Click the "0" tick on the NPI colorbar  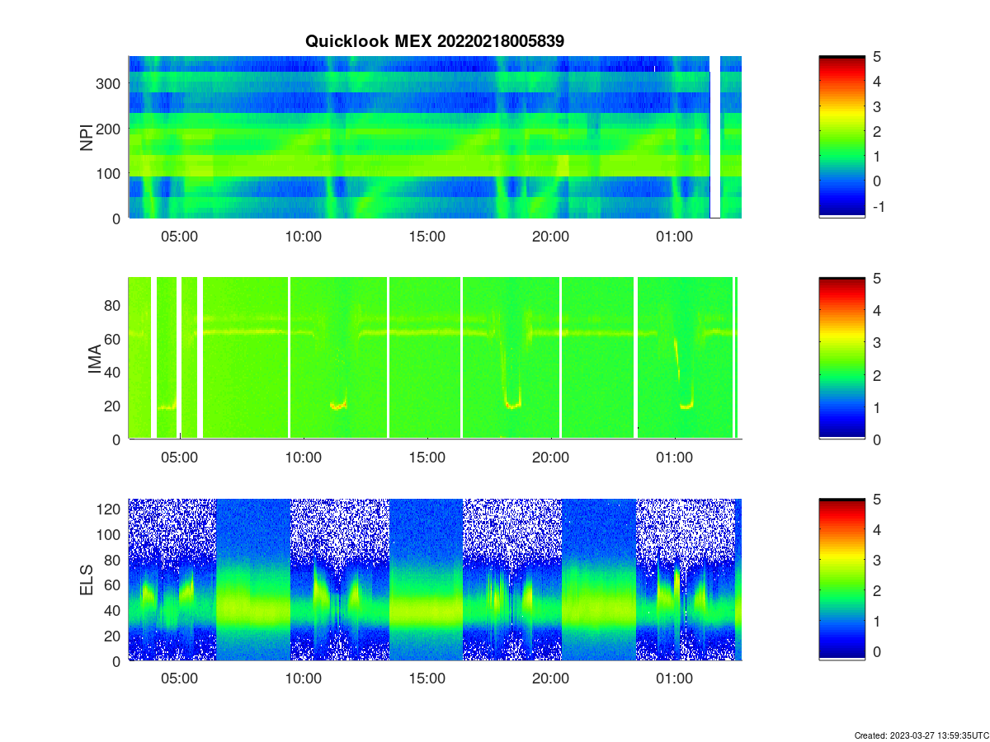pyautogui.click(x=878, y=181)
